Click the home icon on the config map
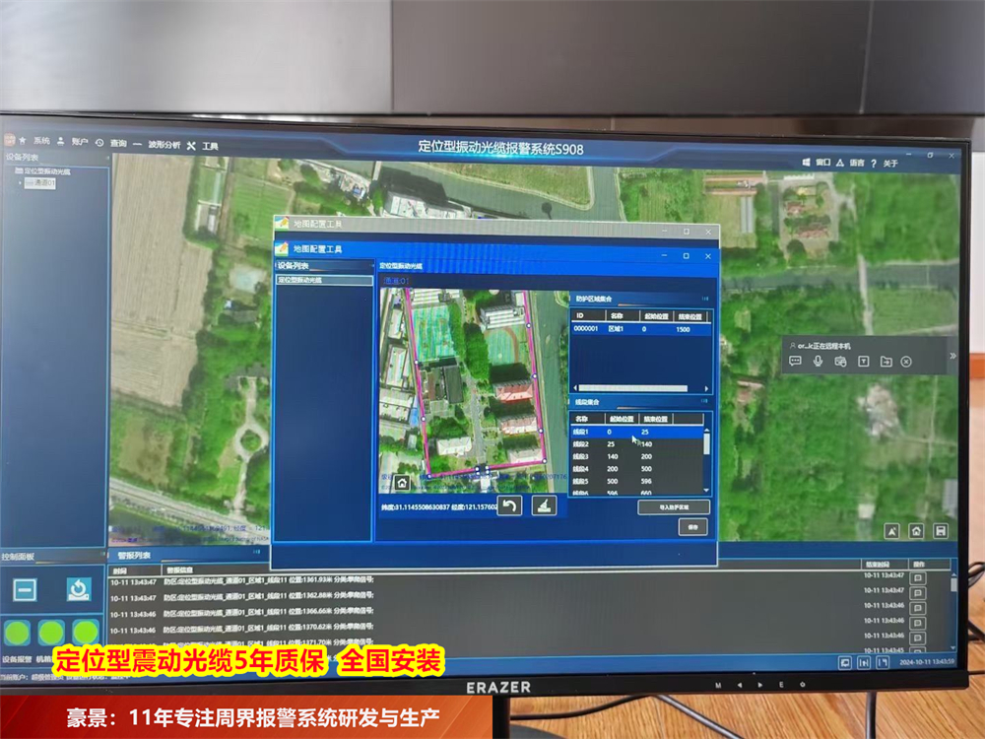The width and height of the screenshot is (985, 739). point(402,483)
